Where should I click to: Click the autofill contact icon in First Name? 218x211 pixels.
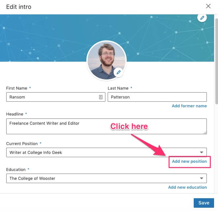101,97
